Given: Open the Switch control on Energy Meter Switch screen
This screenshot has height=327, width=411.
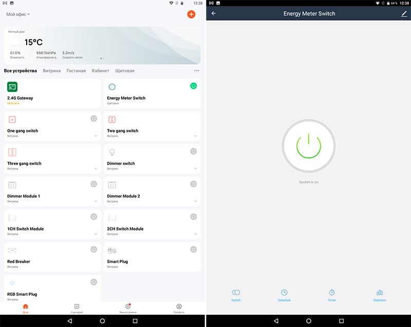Looking at the screenshot, I should pos(236,293).
